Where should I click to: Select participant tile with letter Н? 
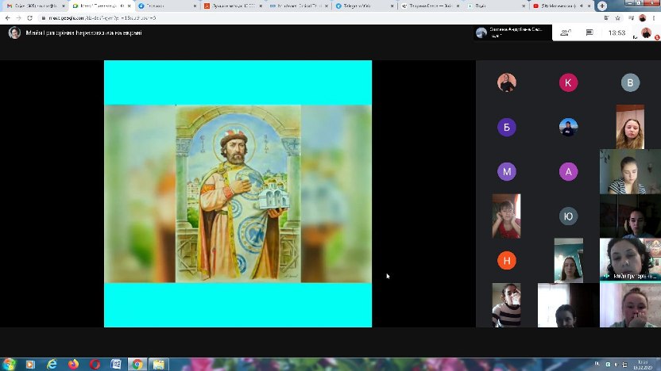point(506,260)
